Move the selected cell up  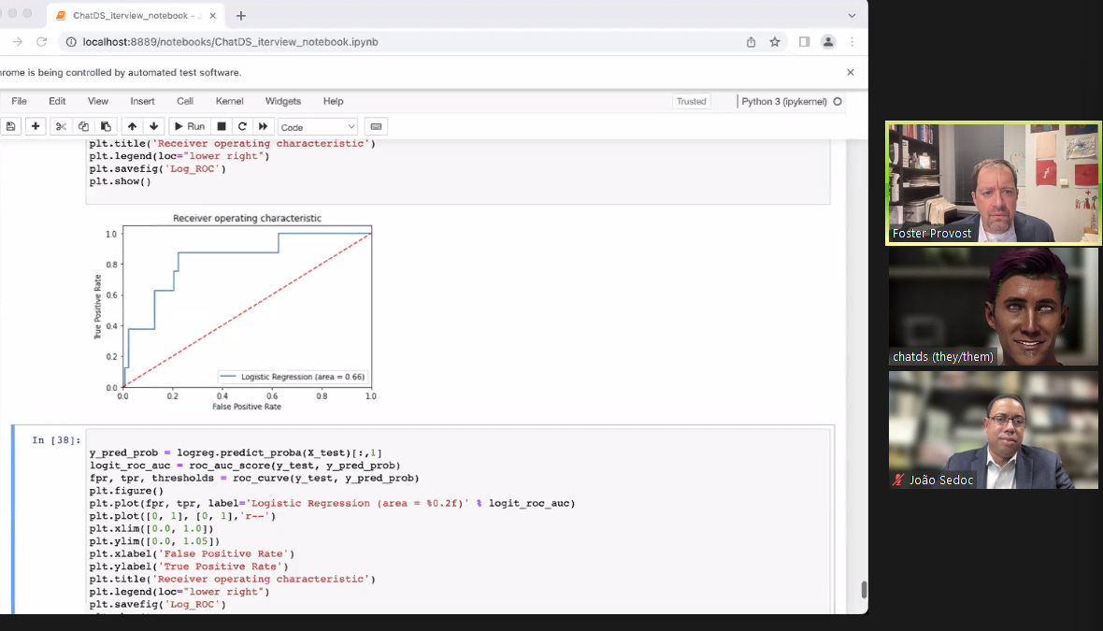click(132, 126)
